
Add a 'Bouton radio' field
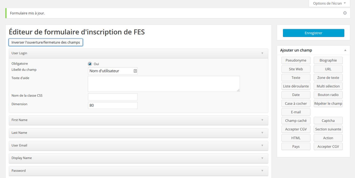(328, 95)
